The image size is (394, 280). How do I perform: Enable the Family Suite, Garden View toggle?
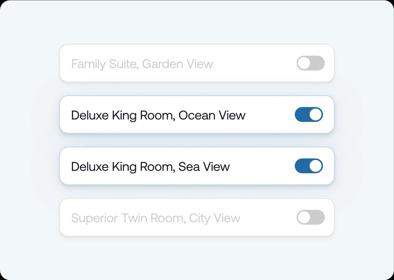[310, 63]
